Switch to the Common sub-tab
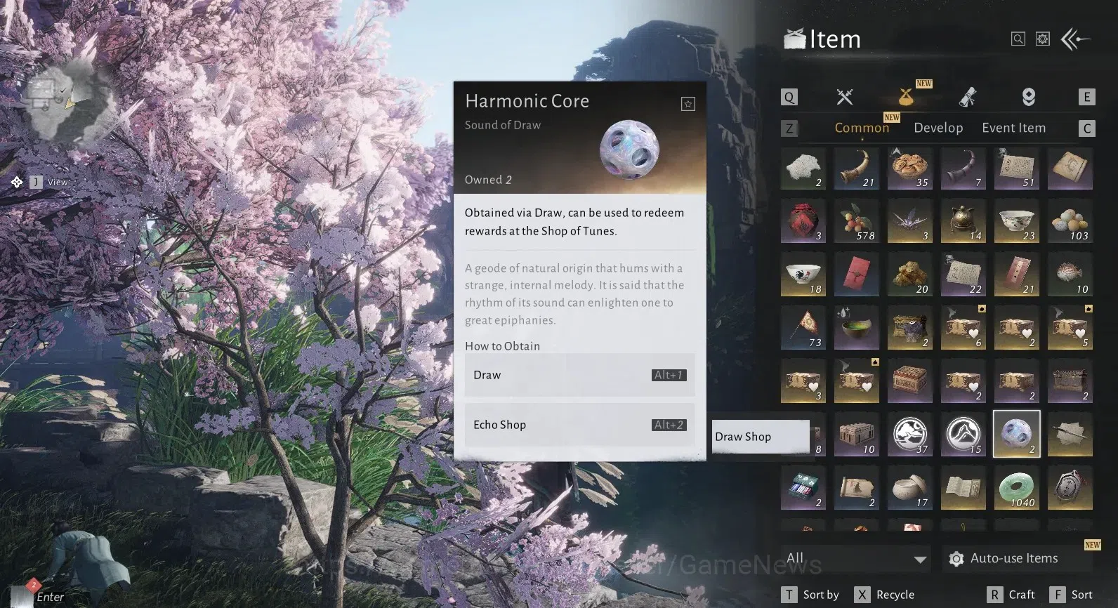Image resolution: width=1118 pixels, height=608 pixels. pyautogui.click(x=862, y=128)
